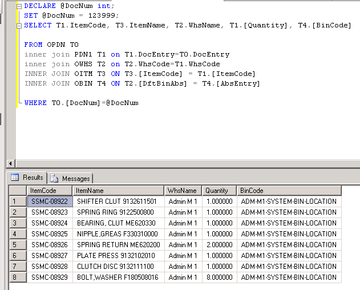Viewport: 360px width, 290px height.
Task: Select row header 6
Action: 18,256
